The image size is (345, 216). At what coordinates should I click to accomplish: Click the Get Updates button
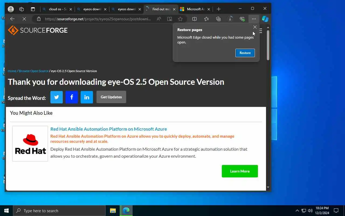[111, 97]
